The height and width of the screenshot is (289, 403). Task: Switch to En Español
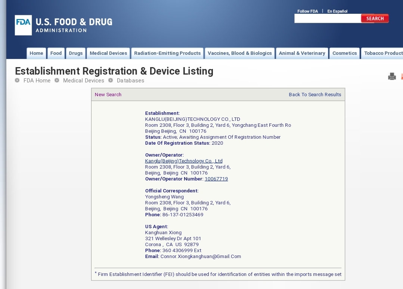337,11
